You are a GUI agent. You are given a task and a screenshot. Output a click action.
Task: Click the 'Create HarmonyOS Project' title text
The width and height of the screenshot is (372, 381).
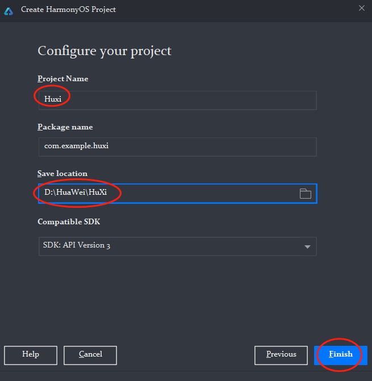pos(68,10)
